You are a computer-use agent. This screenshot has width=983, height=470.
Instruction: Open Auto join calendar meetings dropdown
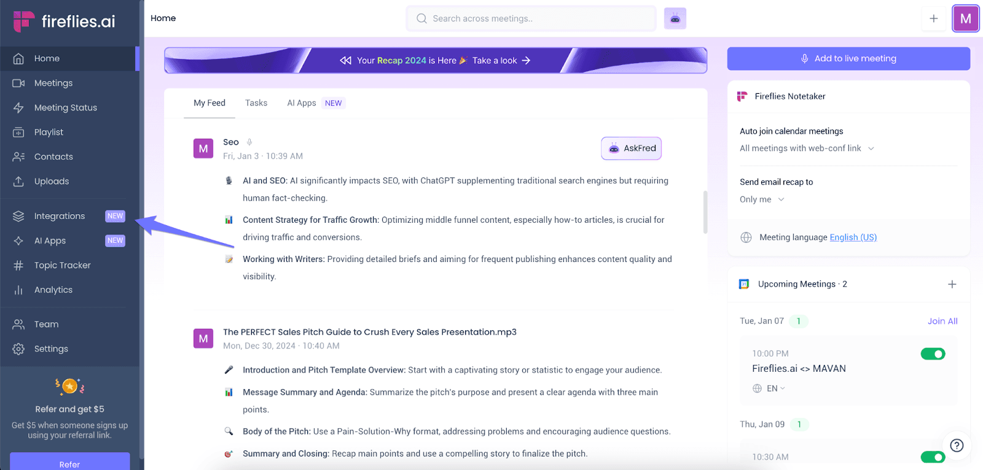[807, 148]
